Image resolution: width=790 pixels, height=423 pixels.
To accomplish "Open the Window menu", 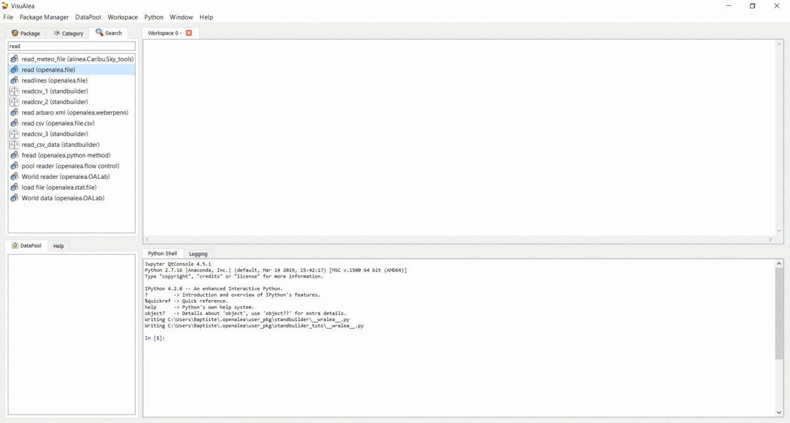I will [182, 17].
